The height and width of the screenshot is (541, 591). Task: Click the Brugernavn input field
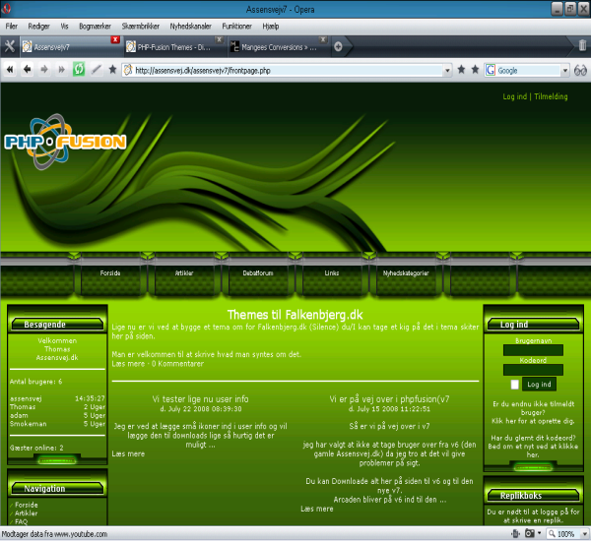click(x=533, y=350)
